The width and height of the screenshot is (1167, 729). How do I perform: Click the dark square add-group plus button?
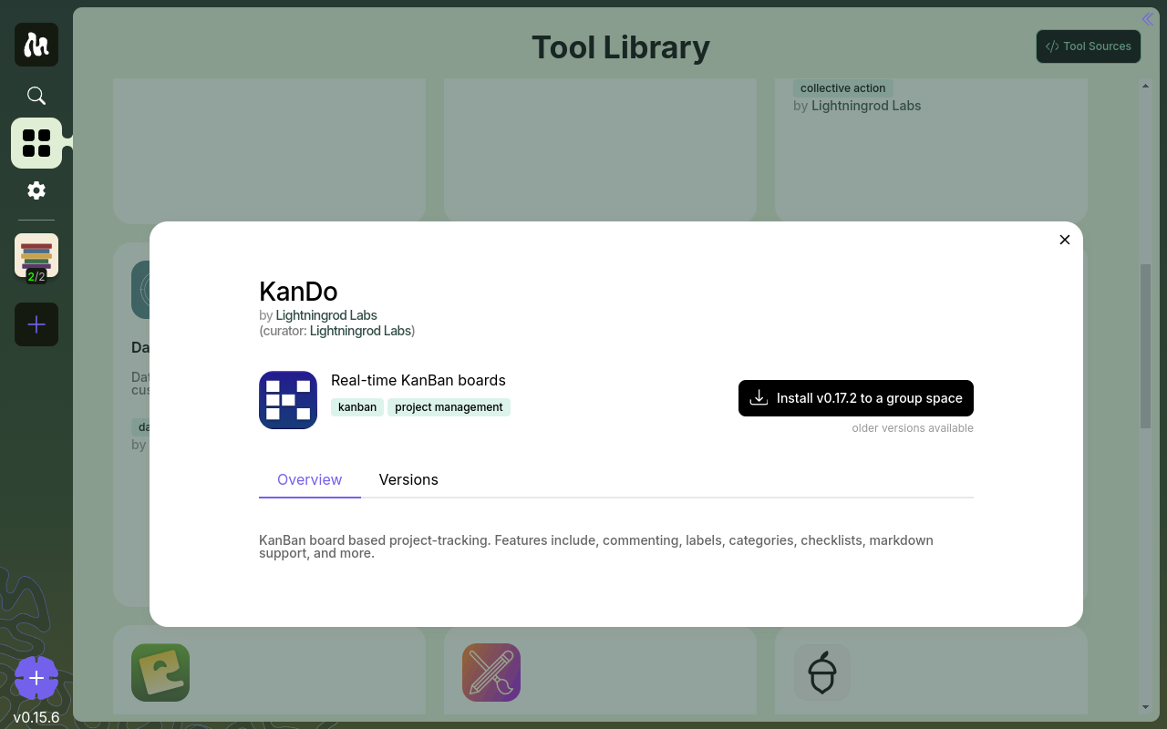tap(36, 324)
